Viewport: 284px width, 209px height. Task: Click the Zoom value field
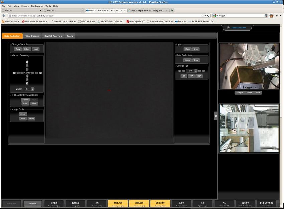[x=28, y=89]
